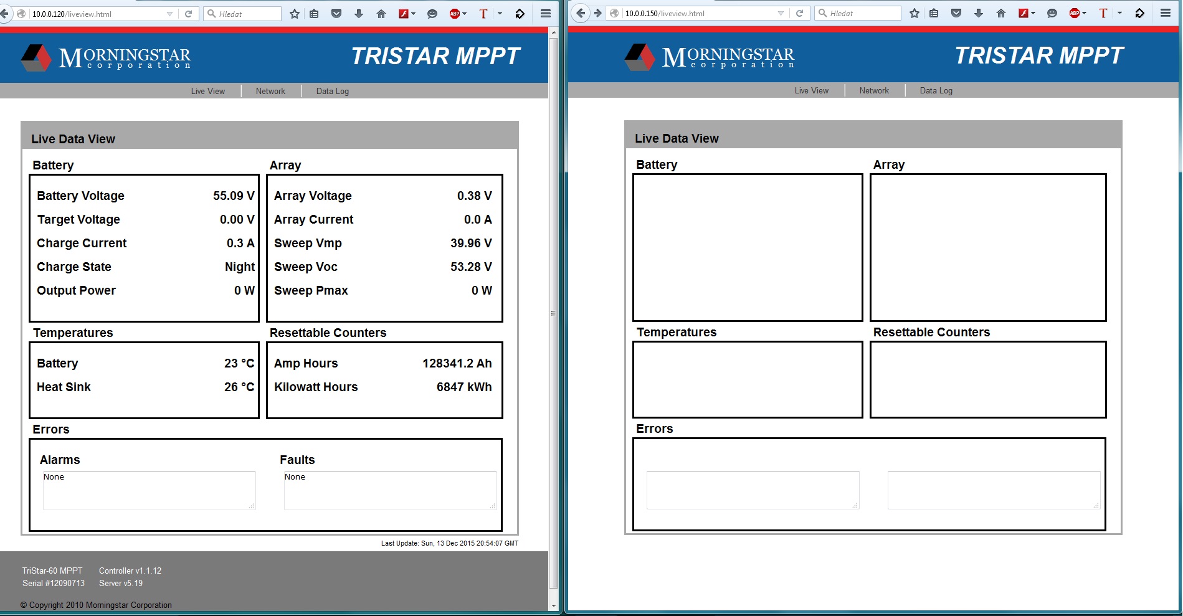
Task: Bookmark the 10.0.0.150 page with the star
Action: [x=915, y=13]
